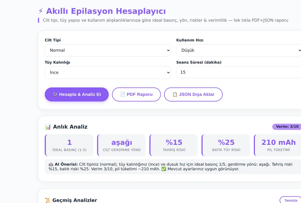The width and height of the screenshot is (301, 203).
Task: Click the Cilt Gerdirme Yönü card
Action: tap(121, 145)
